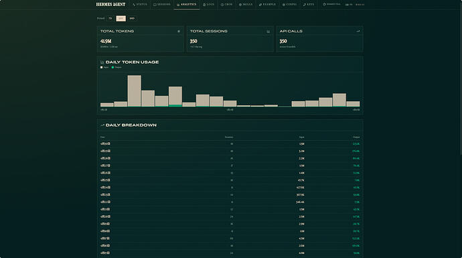Click the 4月25日 row date

[x=105, y=180]
